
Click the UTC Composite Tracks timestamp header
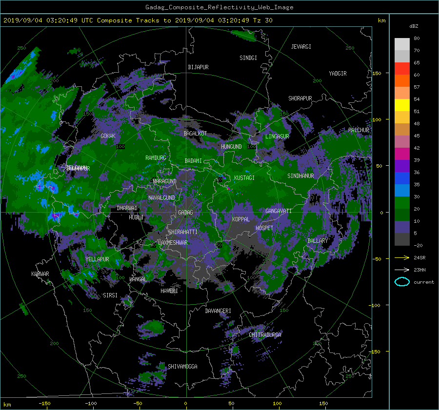138,20
